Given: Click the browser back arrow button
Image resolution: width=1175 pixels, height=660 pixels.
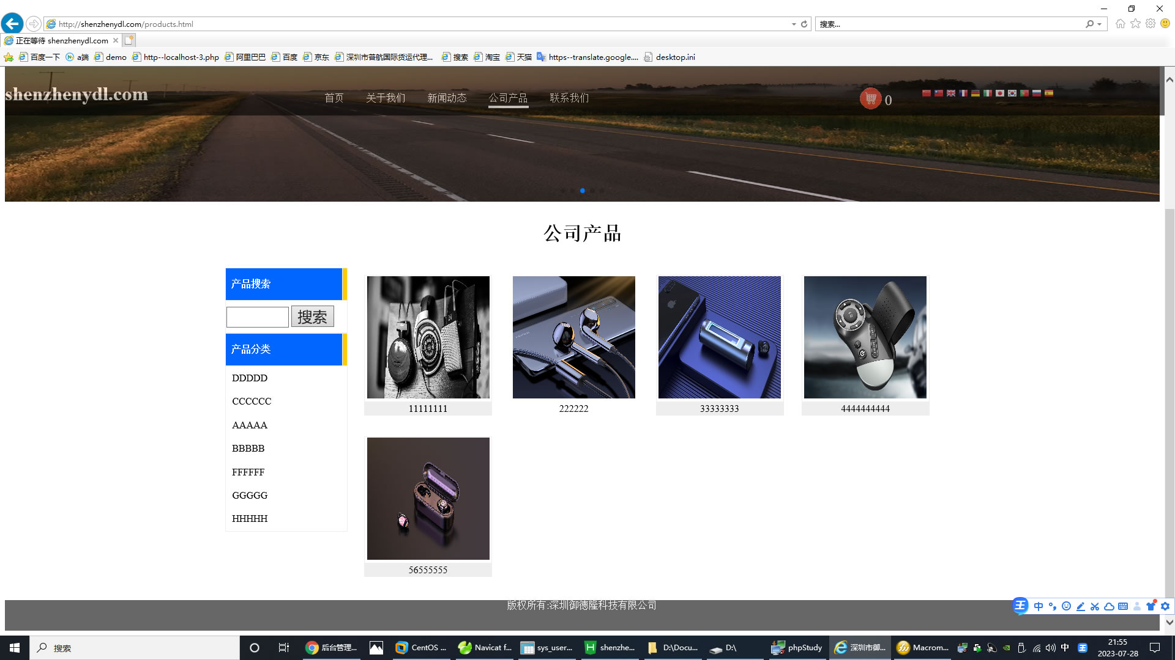Looking at the screenshot, I should pos(12,24).
